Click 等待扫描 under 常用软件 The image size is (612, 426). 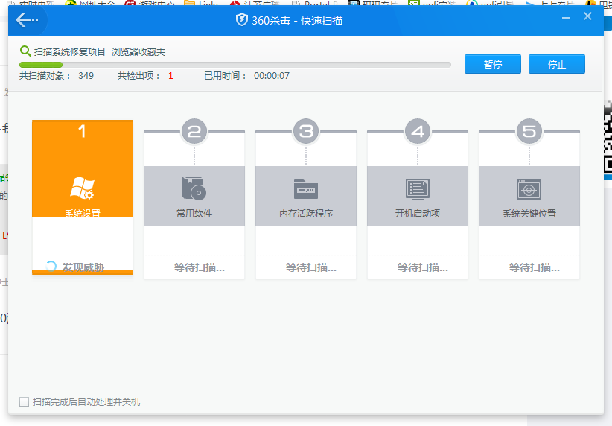coord(200,267)
